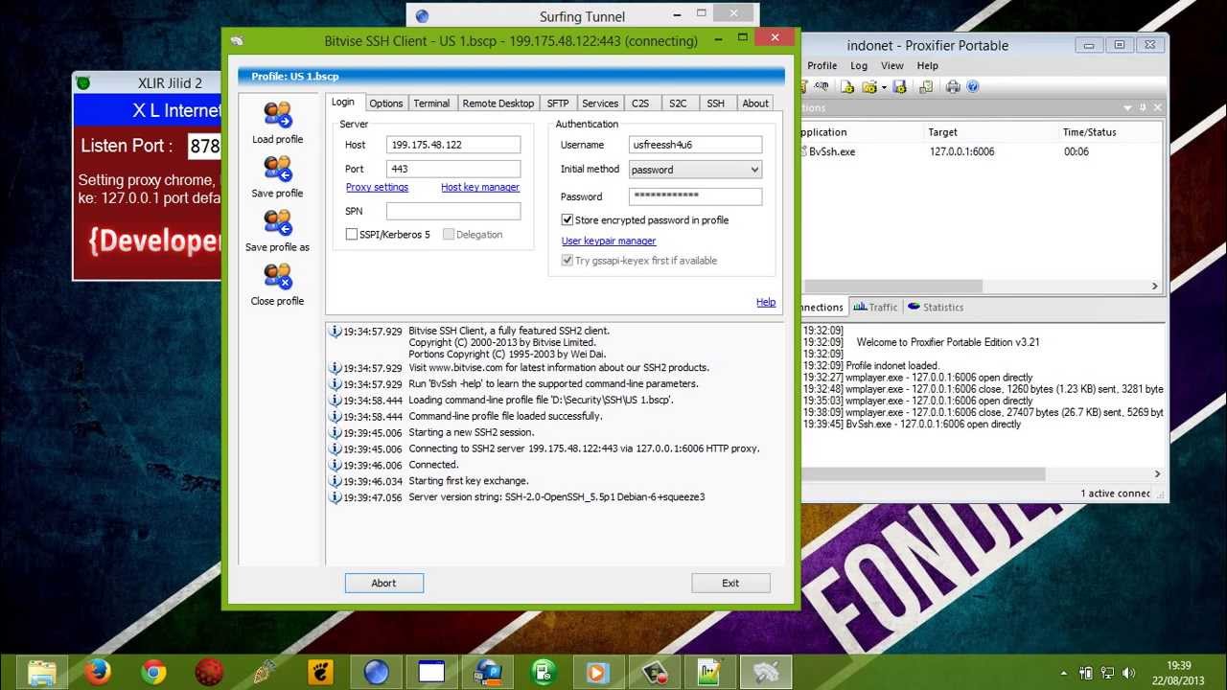
Task: Click Listen Port field in XLIR Jilid 2
Action: pyautogui.click(x=204, y=146)
